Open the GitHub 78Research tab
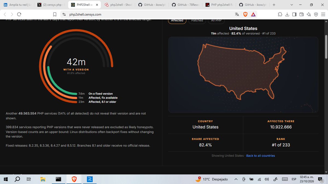The width and height of the screenshot is (328, 184). click(x=186, y=5)
